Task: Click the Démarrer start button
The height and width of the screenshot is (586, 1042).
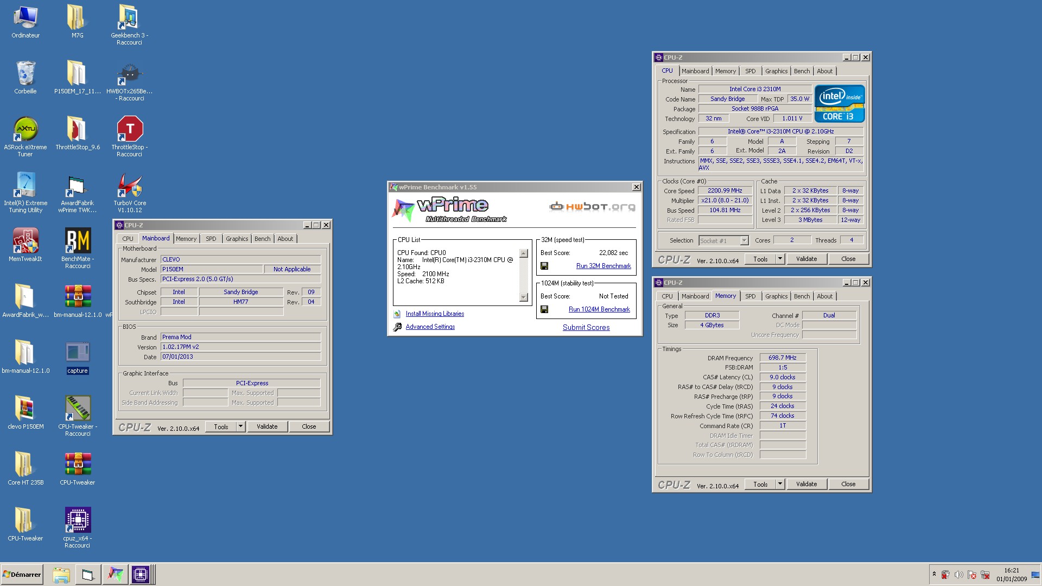Action: (x=22, y=574)
